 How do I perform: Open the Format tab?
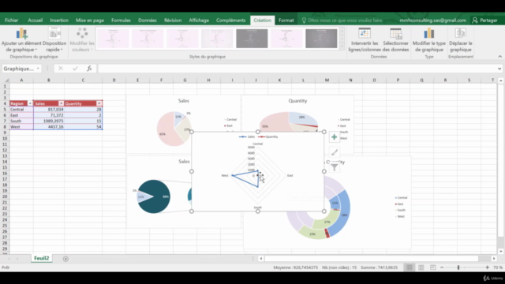(x=286, y=21)
